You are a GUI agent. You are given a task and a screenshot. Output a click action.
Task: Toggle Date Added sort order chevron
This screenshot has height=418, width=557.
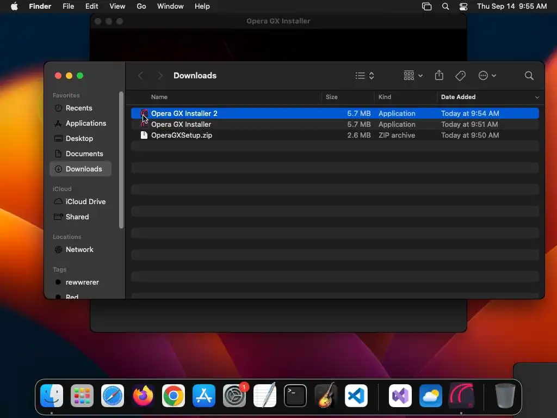[x=537, y=97]
